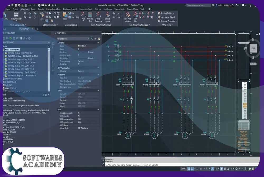Cut the selected circuit to the clipboard
The width and height of the screenshot is (264, 177).
(x=71, y=13)
